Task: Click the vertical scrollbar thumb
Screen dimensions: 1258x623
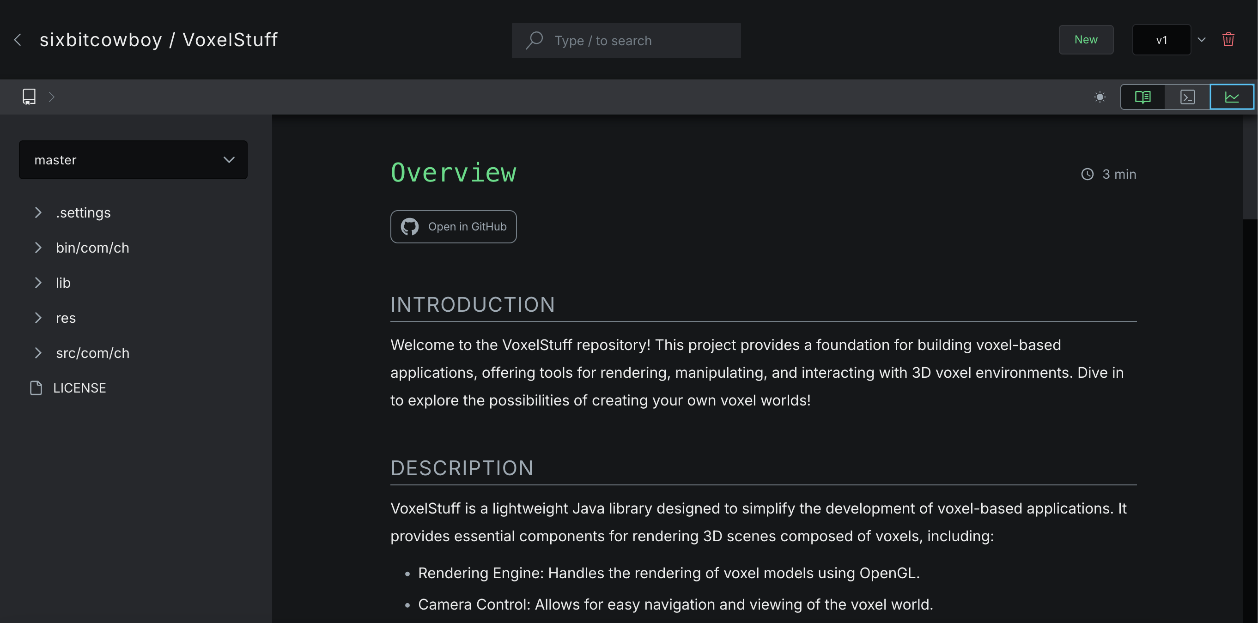Action: pos(1250,168)
